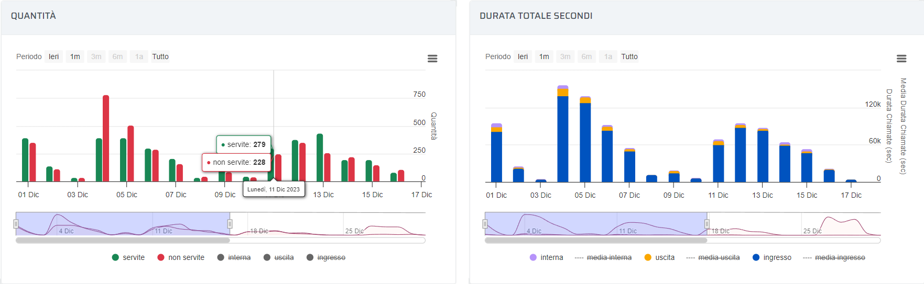Enable the hidden interna series in Quantità
The height and width of the screenshot is (284, 924).
tap(234, 257)
